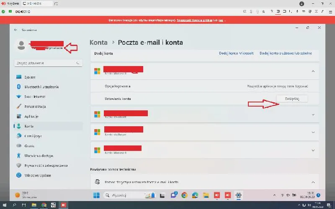Open Aplikacje settings
The height and width of the screenshot is (209, 335).
click(x=48, y=116)
